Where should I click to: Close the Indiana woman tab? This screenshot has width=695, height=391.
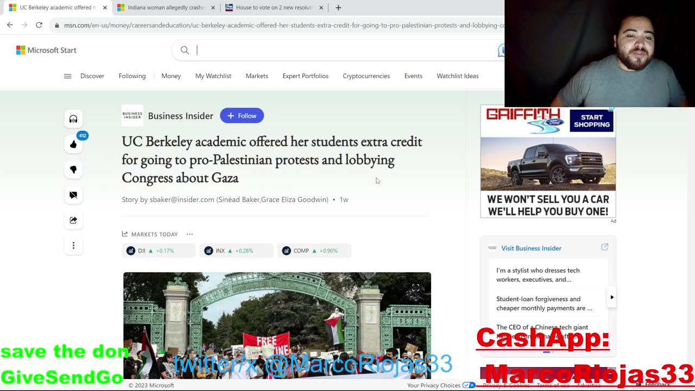click(213, 8)
